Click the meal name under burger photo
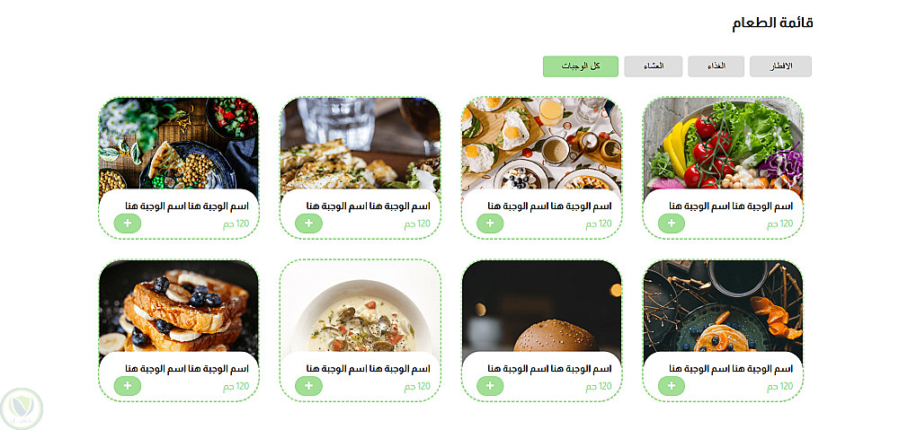Viewport: 899px width, 430px height. coord(550,369)
